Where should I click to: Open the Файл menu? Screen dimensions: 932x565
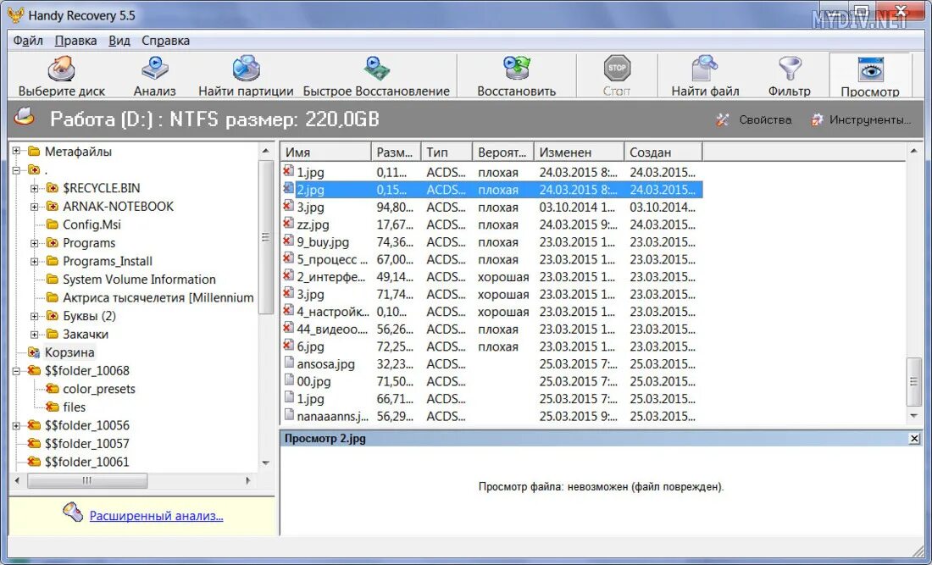pyautogui.click(x=28, y=41)
